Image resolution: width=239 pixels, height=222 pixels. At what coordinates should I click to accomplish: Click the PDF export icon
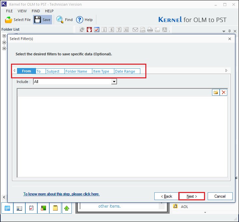pyautogui.click(x=165, y=30)
